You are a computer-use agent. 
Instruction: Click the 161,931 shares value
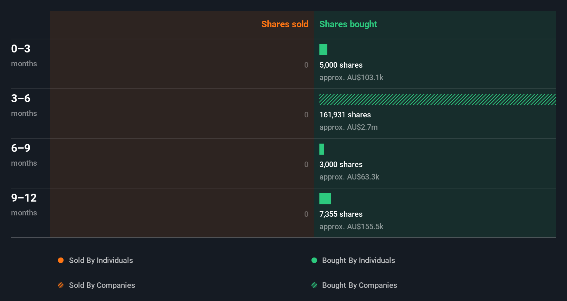click(x=345, y=115)
